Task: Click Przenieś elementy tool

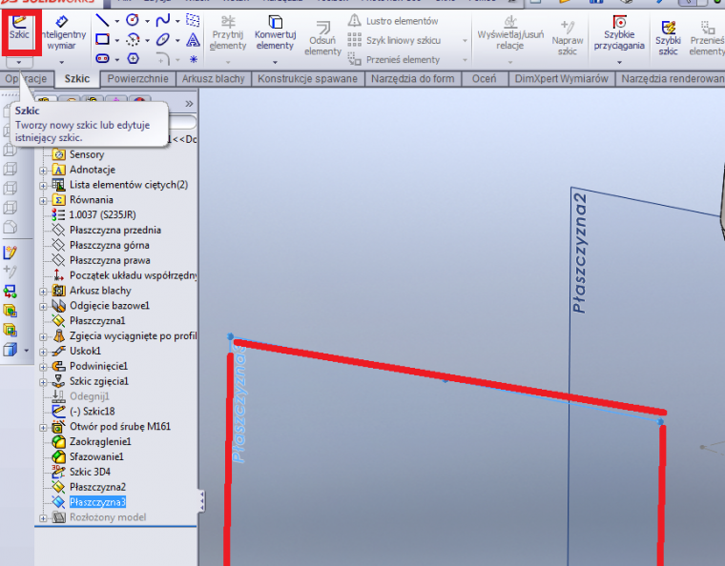Action: coord(393,60)
